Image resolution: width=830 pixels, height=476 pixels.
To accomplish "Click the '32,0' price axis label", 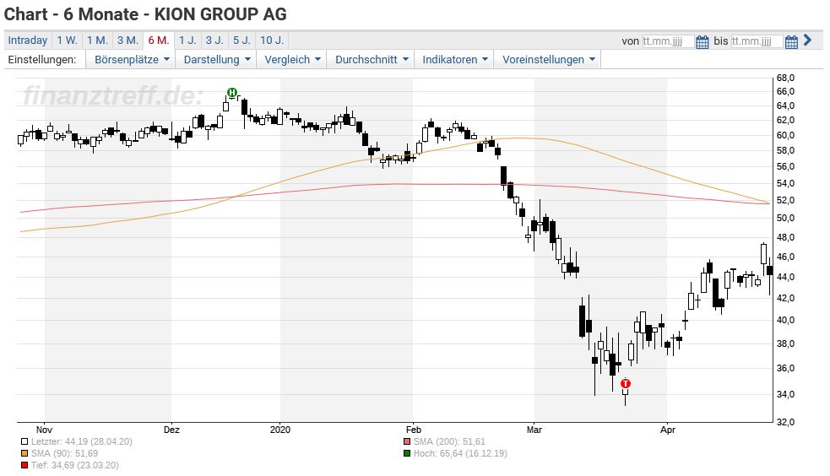I will (785, 422).
